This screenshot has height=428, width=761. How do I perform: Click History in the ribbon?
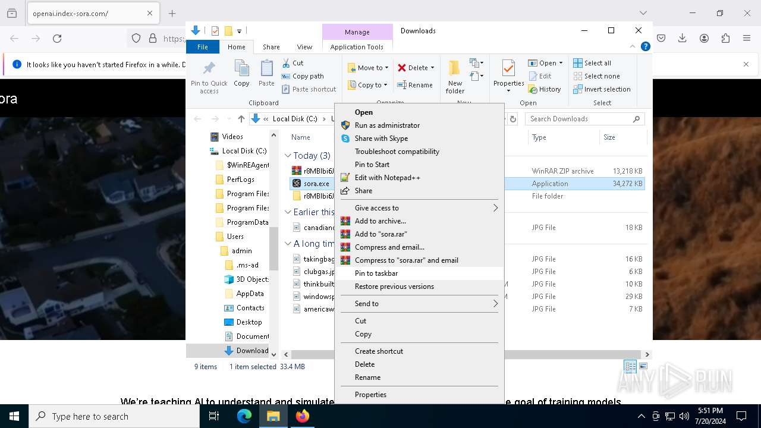click(x=544, y=89)
